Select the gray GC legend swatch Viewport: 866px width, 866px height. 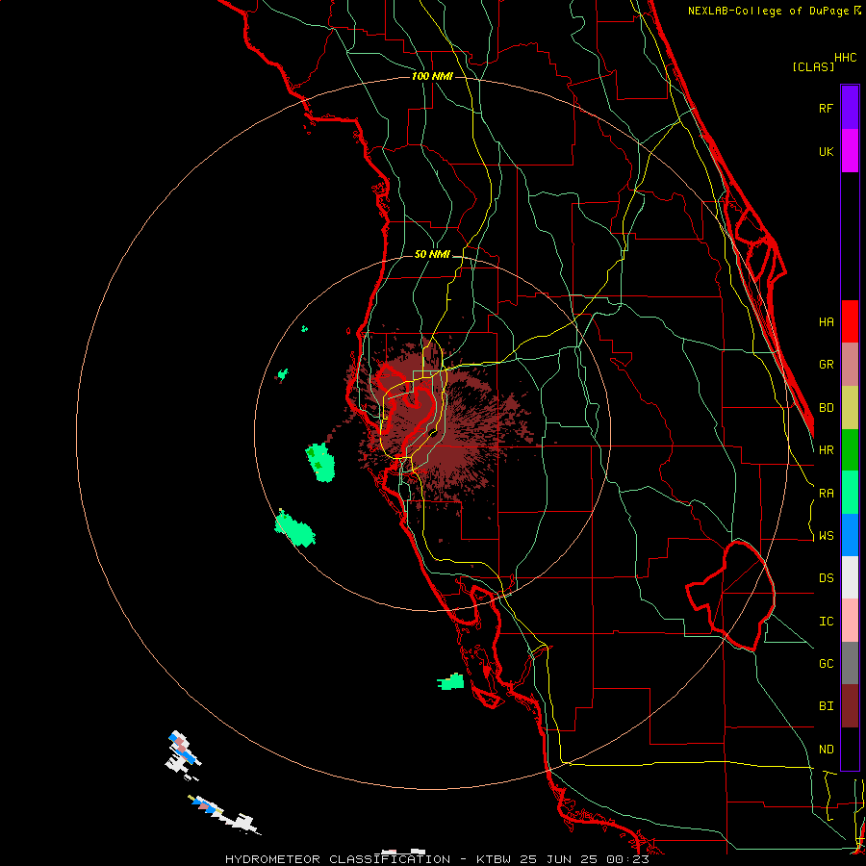(x=850, y=663)
